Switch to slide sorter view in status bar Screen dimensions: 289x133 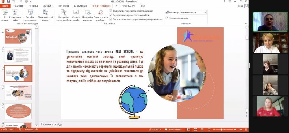[x=195, y=130]
